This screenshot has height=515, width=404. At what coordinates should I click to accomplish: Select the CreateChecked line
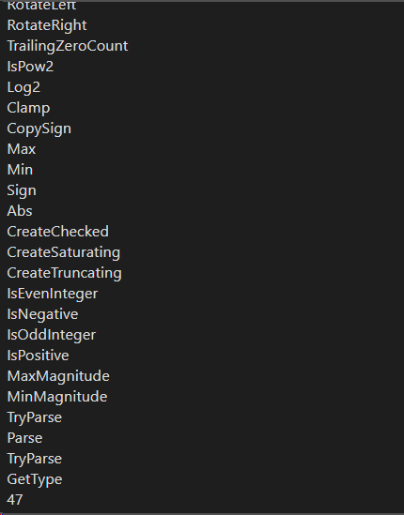coord(58,232)
